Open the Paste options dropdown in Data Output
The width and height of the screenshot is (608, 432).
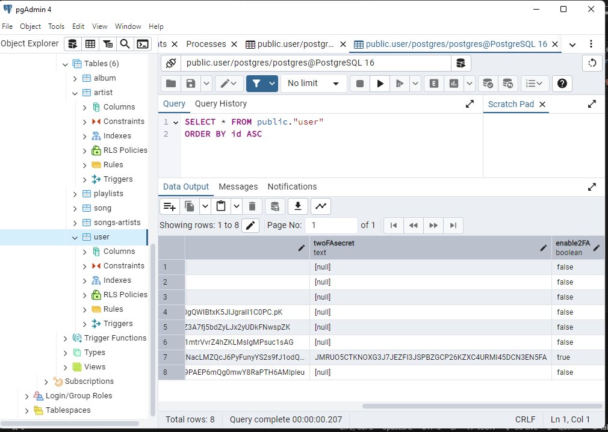[x=237, y=206]
